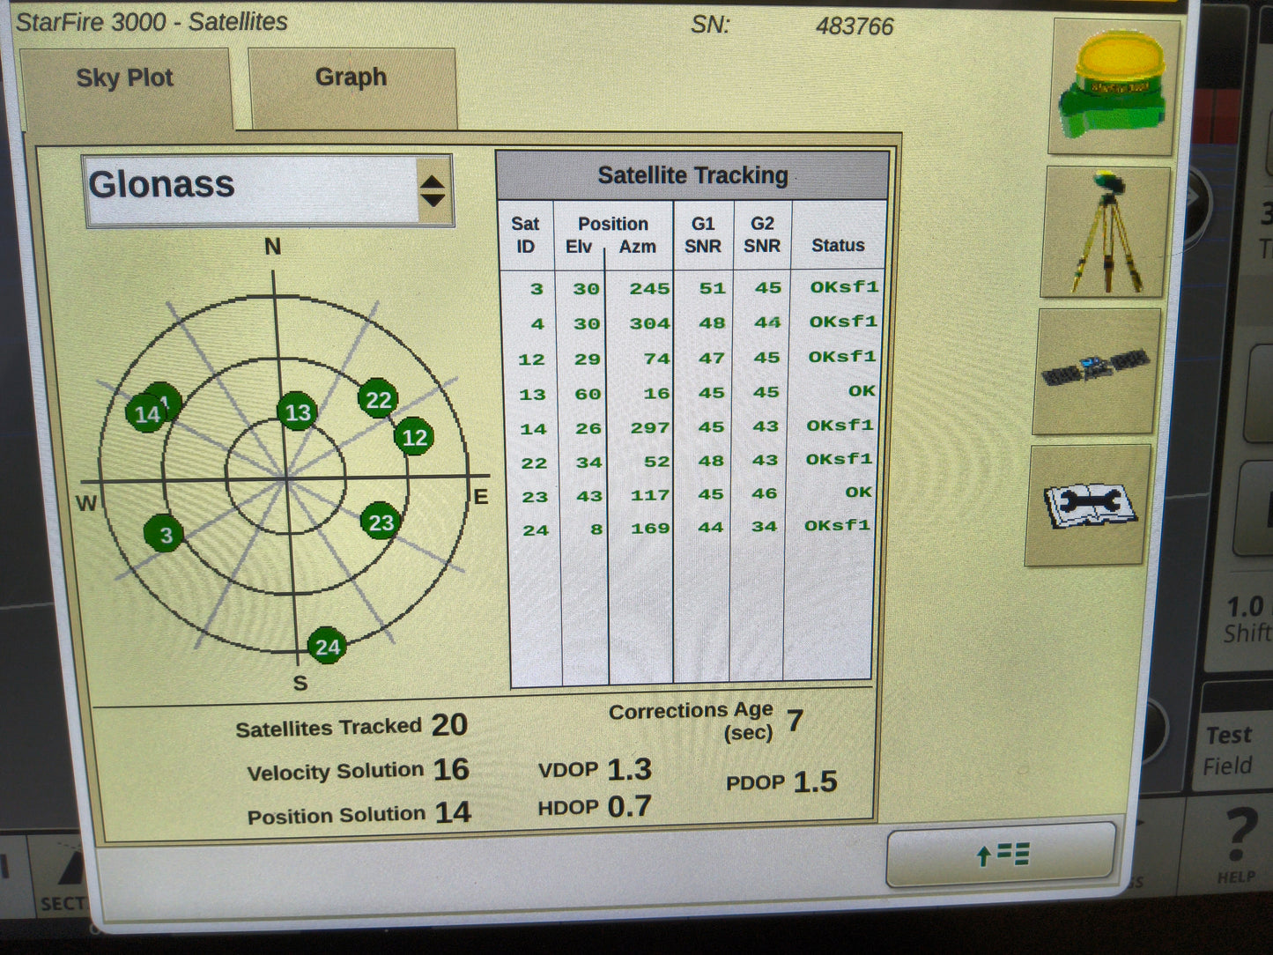
Task: Click azimuth value 304
Action: (649, 323)
